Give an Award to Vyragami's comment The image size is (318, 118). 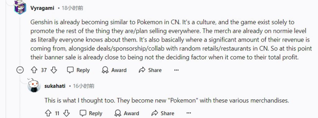[114, 70]
